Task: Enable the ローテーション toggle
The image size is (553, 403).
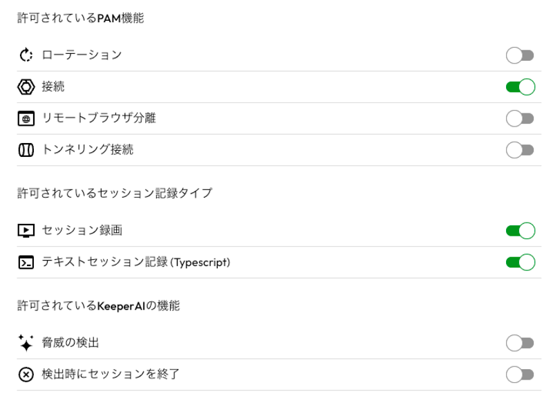Action: click(520, 55)
